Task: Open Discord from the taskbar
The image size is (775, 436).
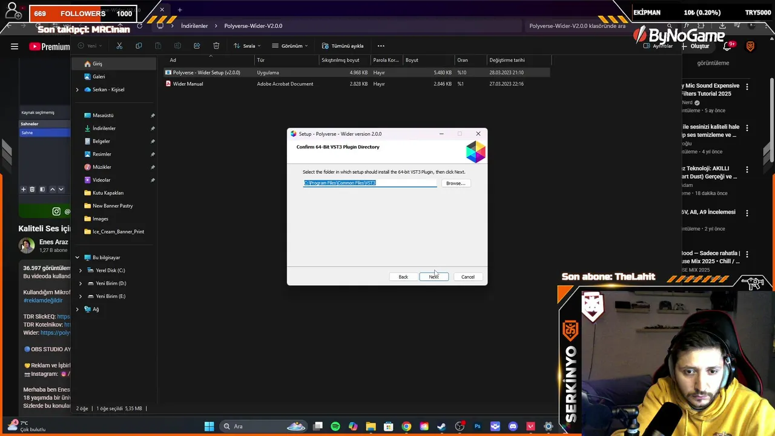Action: (513, 426)
